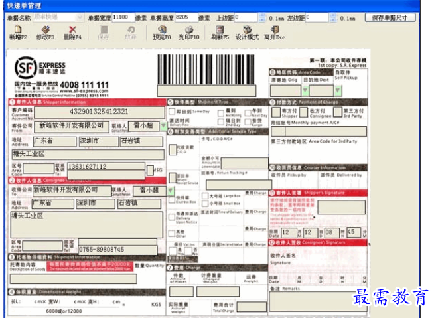434x318 pixels.
Task: Click 保存单据尺寸 button
Action: (390, 17)
